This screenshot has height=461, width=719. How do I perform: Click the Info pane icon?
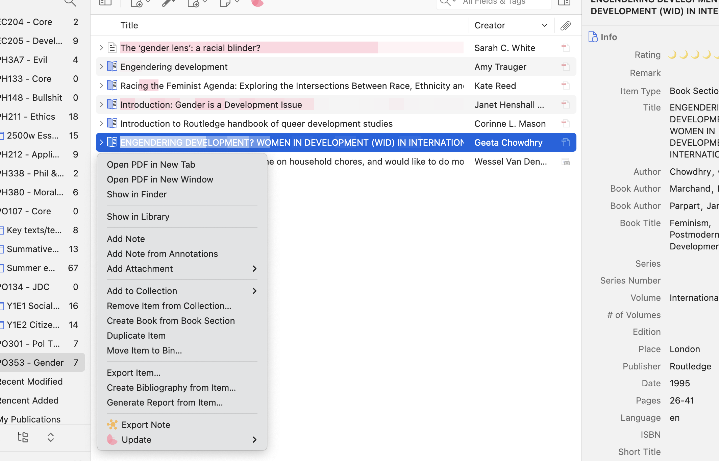pyautogui.click(x=593, y=37)
